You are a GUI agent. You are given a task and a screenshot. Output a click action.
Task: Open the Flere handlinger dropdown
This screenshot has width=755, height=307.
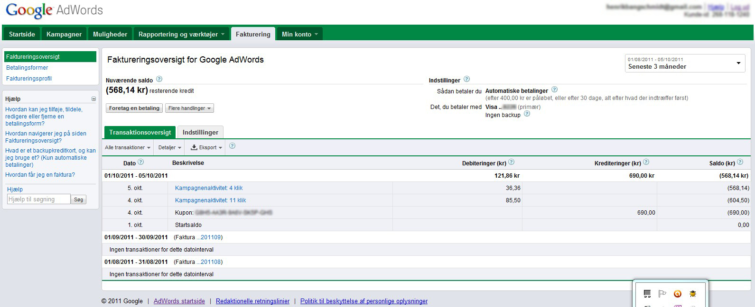click(189, 108)
